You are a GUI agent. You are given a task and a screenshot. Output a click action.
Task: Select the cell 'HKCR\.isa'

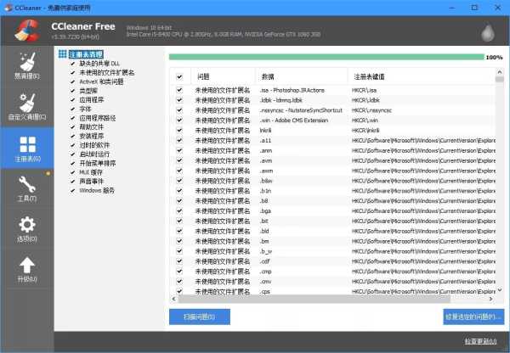point(365,90)
